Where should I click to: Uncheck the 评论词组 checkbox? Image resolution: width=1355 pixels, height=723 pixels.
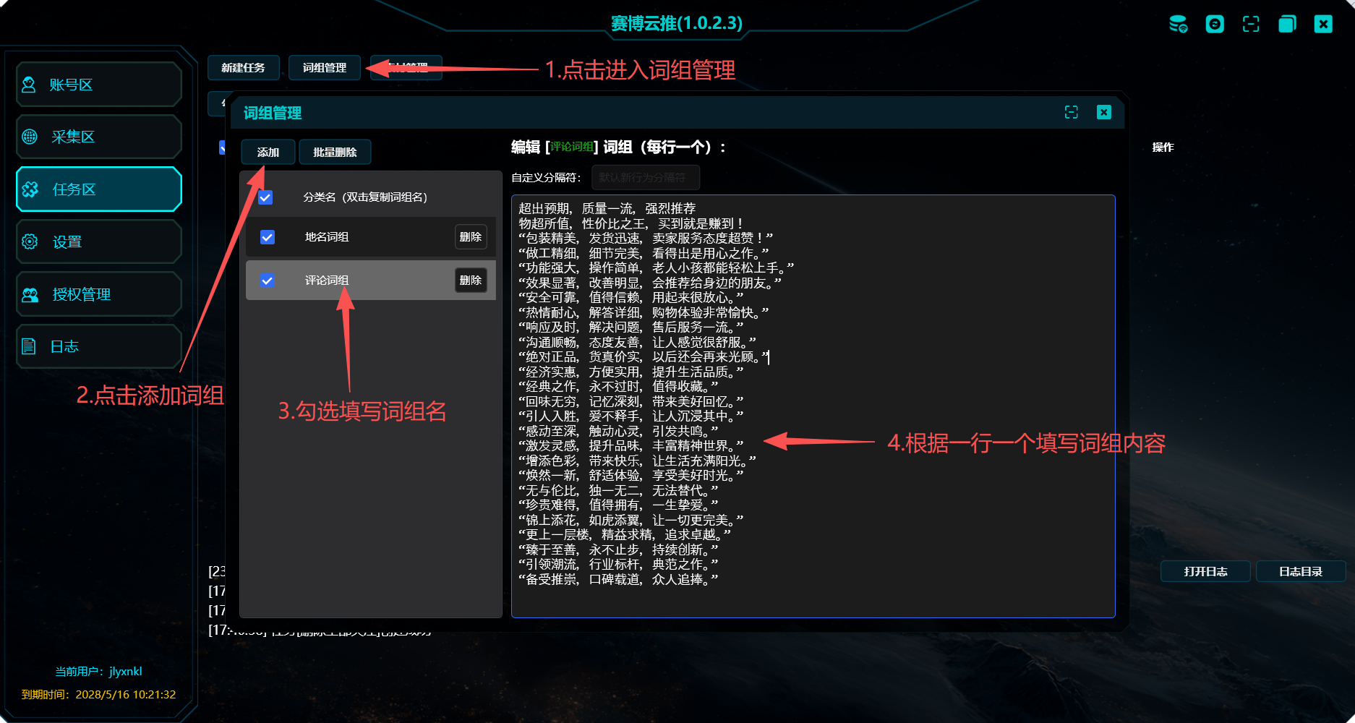[267, 280]
